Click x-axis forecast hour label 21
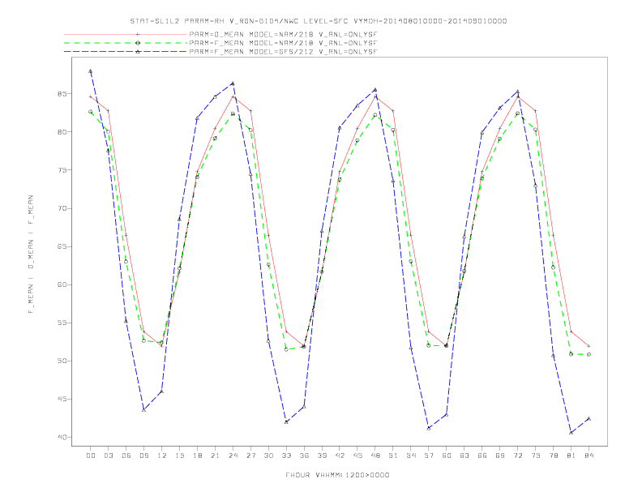Viewport: 642px width, 496px height. click(x=216, y=455)
